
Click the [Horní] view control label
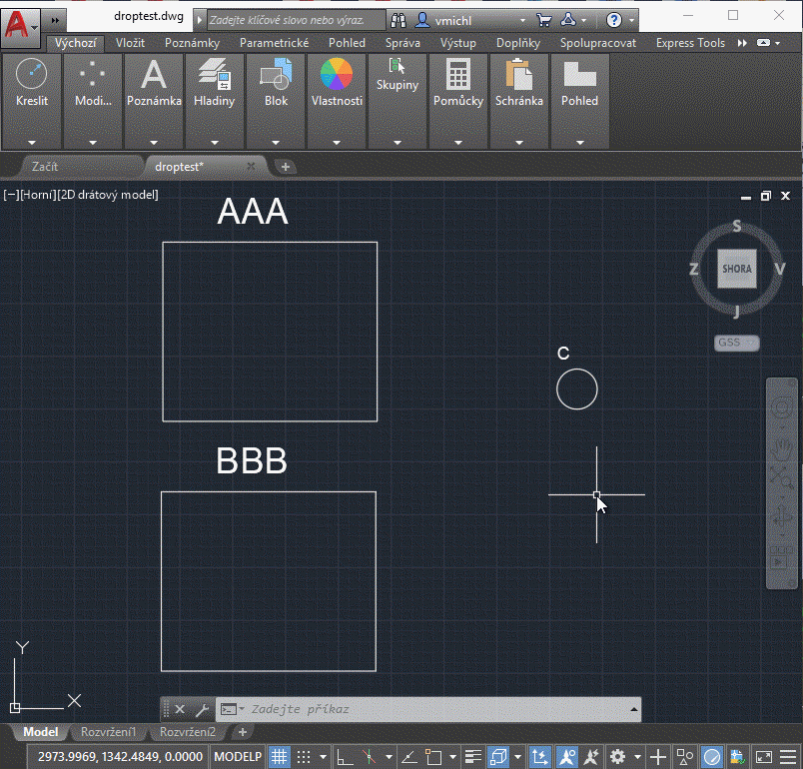(x=38, y=195)
